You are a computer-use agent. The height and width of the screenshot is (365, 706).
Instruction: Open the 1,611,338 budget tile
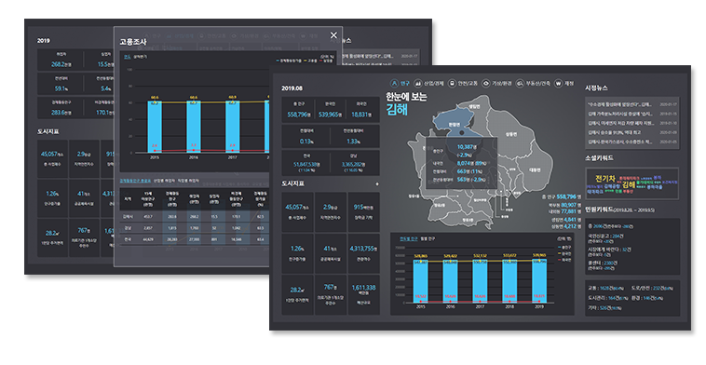click(364, 295)
